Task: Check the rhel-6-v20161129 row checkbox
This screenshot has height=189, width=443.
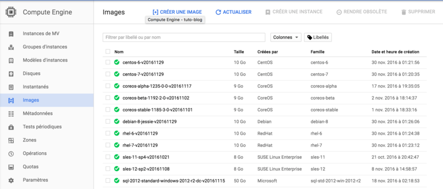Action: pyautogui.click(x=107, y=133)
